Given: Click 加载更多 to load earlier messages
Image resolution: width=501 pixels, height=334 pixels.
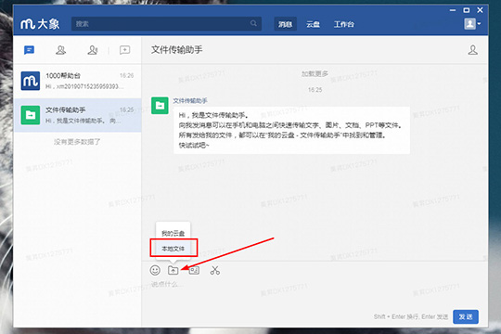Looking at the screenshot, I should 315,74.
